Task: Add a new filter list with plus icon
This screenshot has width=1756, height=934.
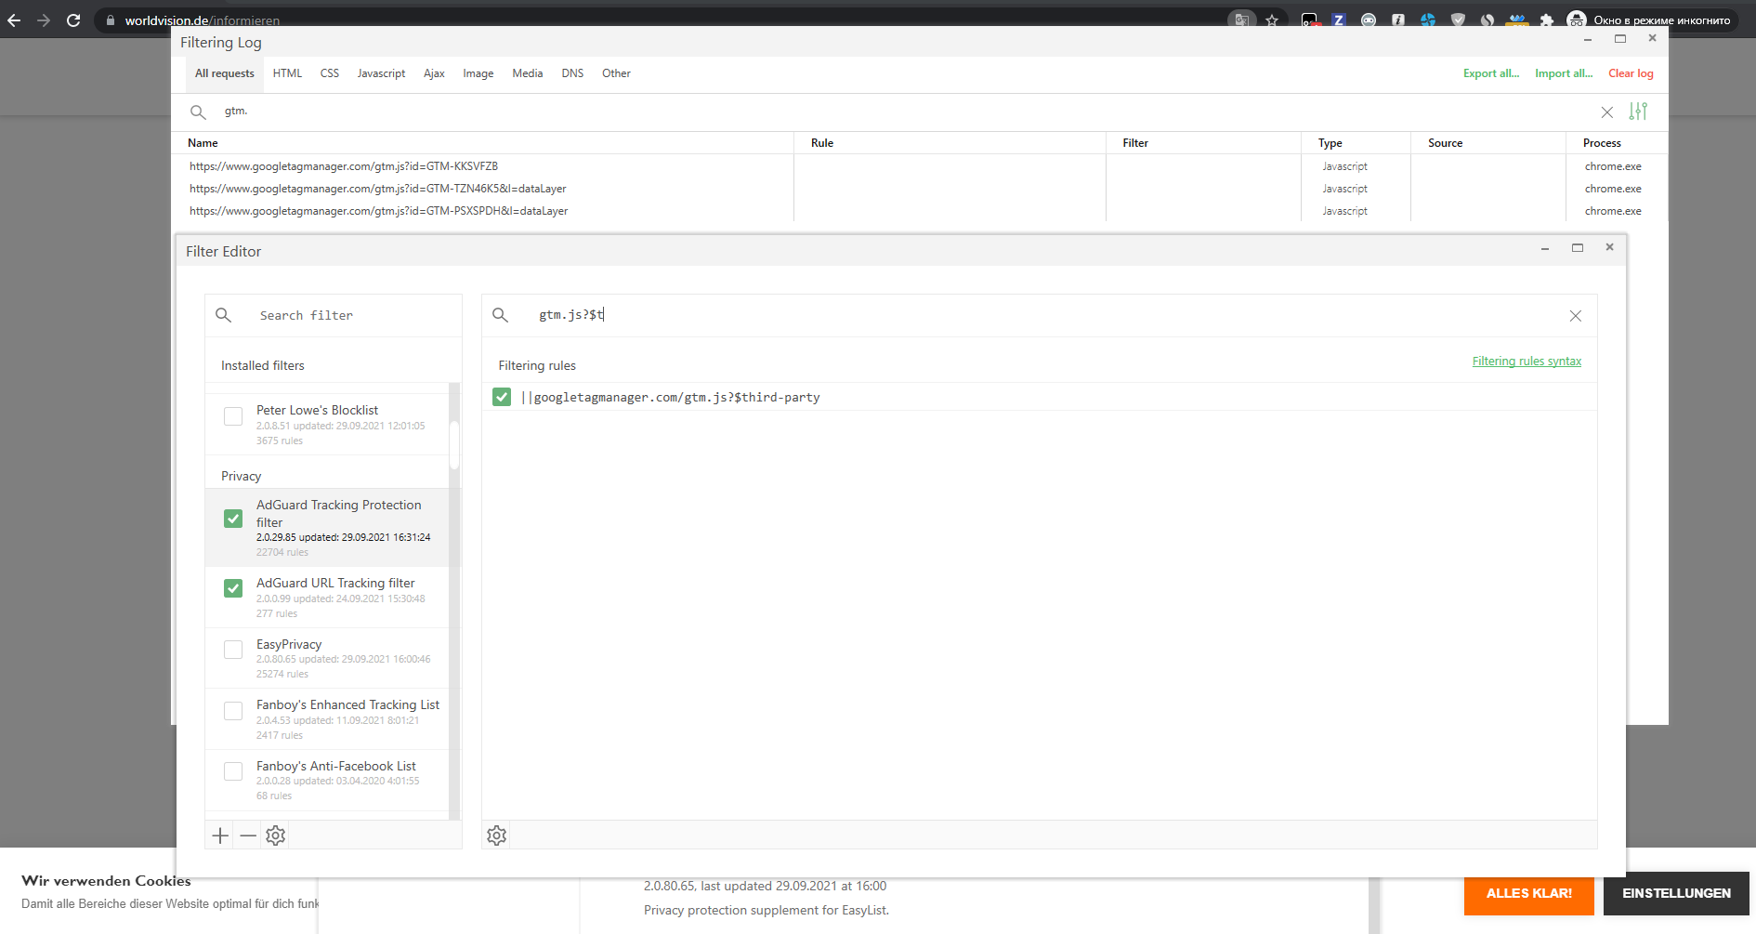Action: click(x=220, y=835)
